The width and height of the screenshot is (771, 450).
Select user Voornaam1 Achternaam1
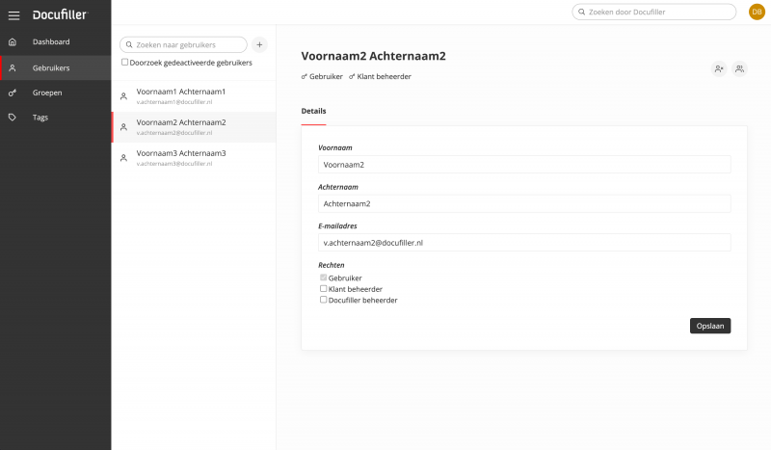181,92
